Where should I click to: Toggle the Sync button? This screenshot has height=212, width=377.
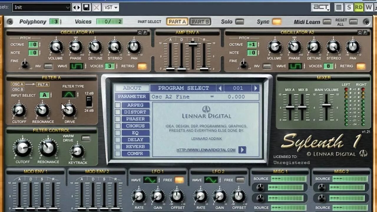click(277, 22)
